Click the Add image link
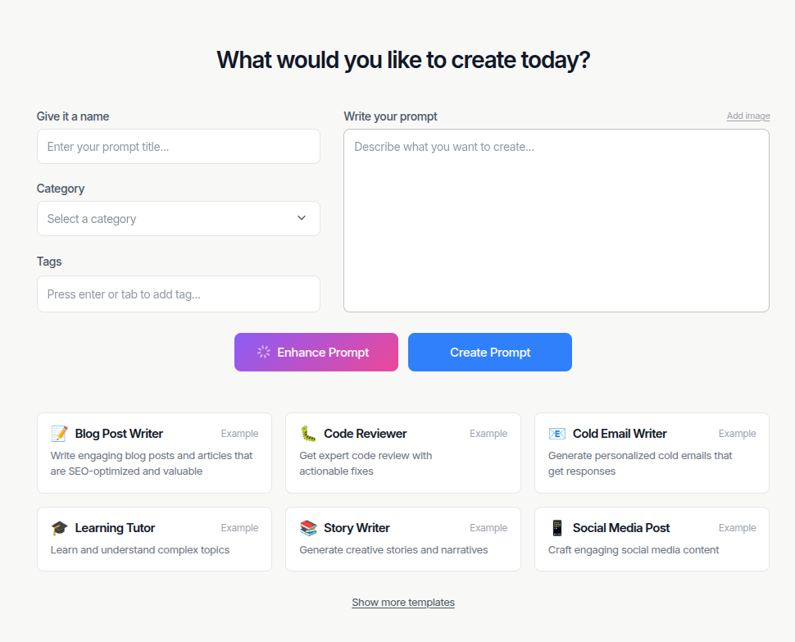The image size is (795, 642). tap(747, 116)
